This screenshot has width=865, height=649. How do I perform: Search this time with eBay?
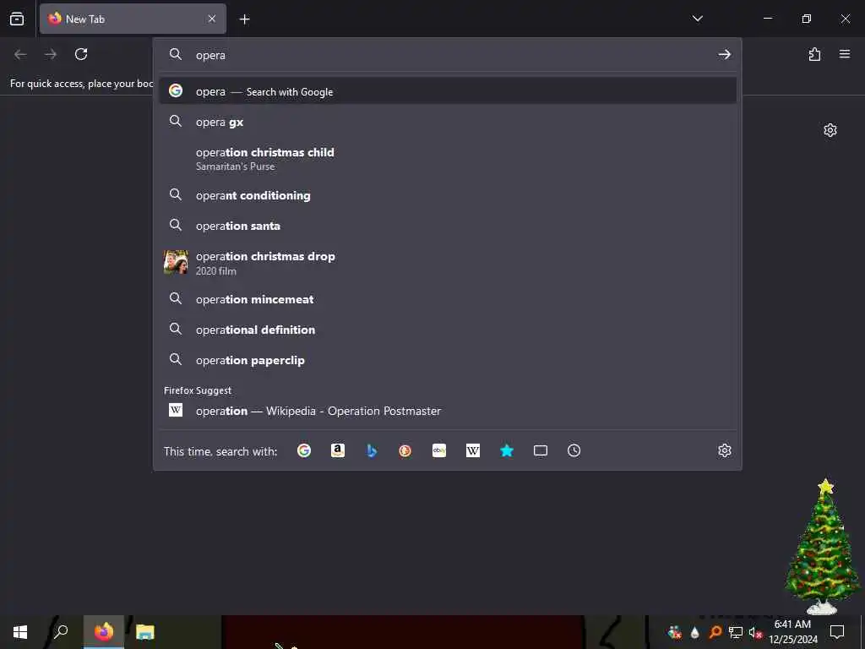[x=439, y=451]
